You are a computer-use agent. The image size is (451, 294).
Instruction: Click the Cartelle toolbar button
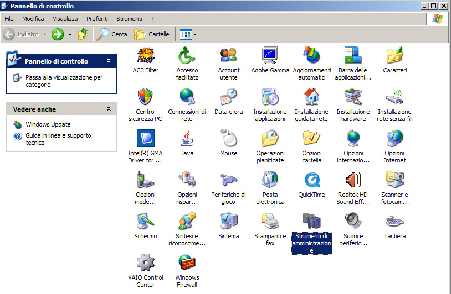tap(152, 34)
